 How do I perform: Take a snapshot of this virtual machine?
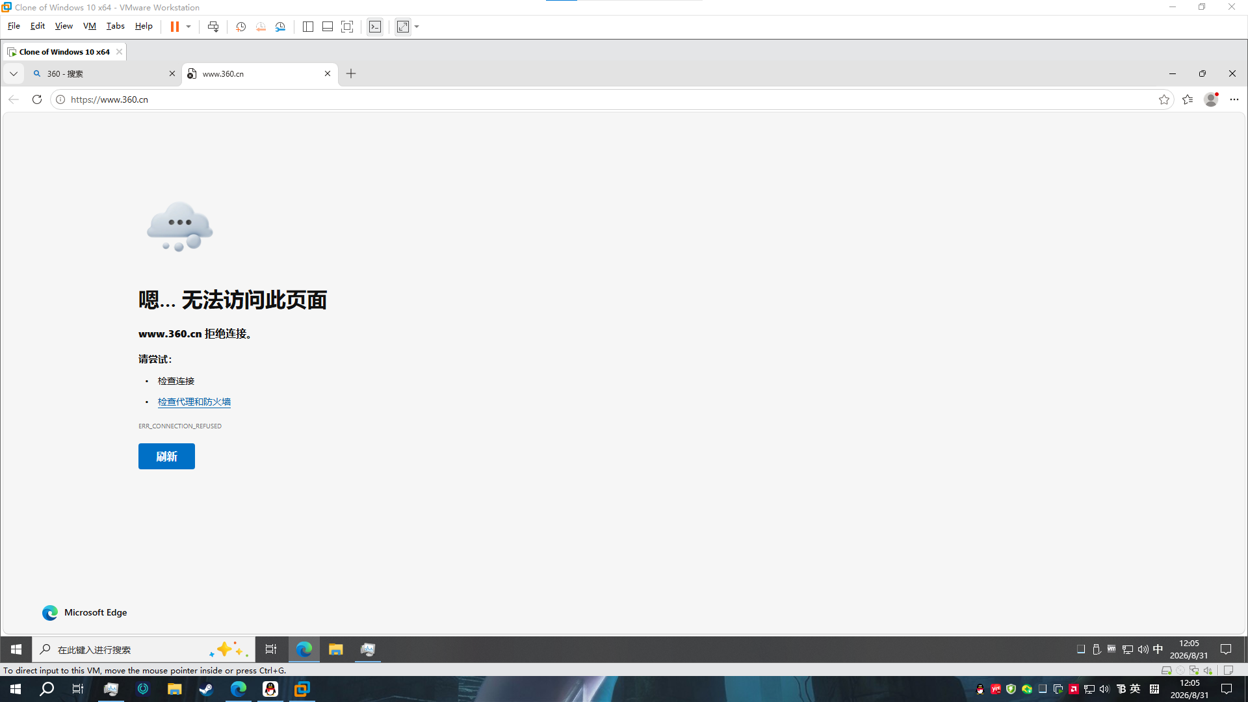pos(240,27)
